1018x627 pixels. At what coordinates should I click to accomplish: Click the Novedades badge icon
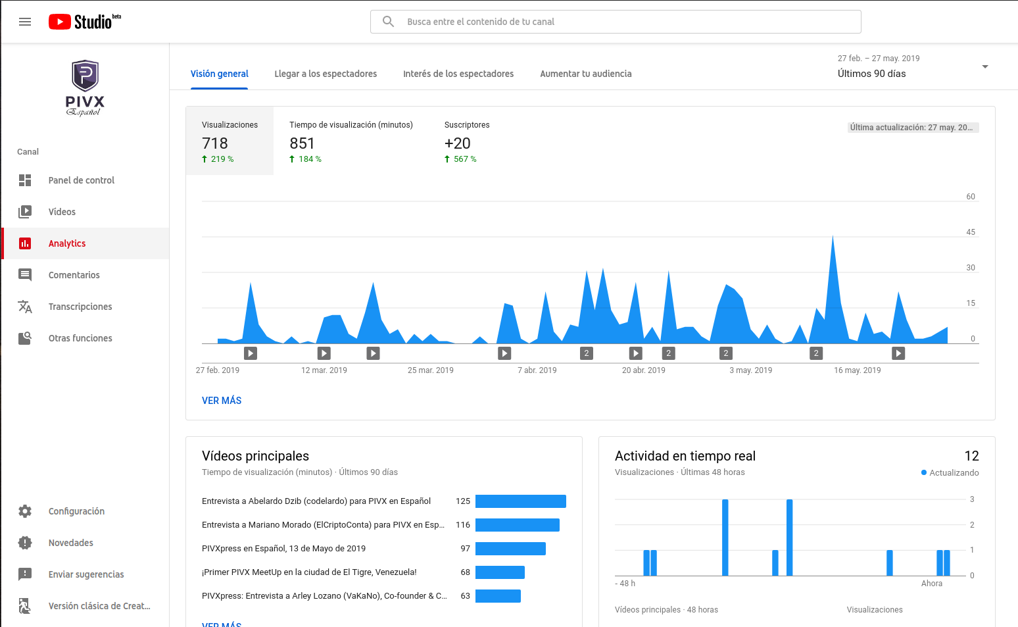click(25, 543)
